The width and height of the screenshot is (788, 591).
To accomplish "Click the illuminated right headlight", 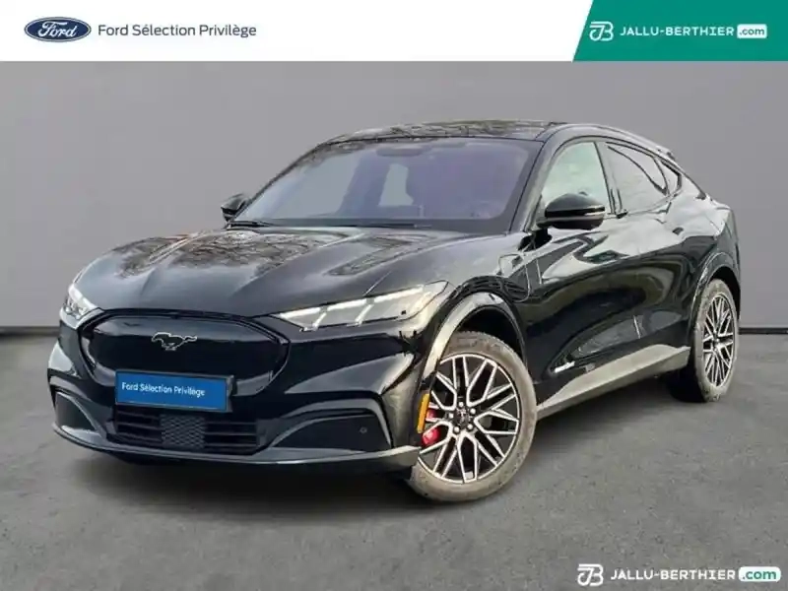I will point(360,306).
